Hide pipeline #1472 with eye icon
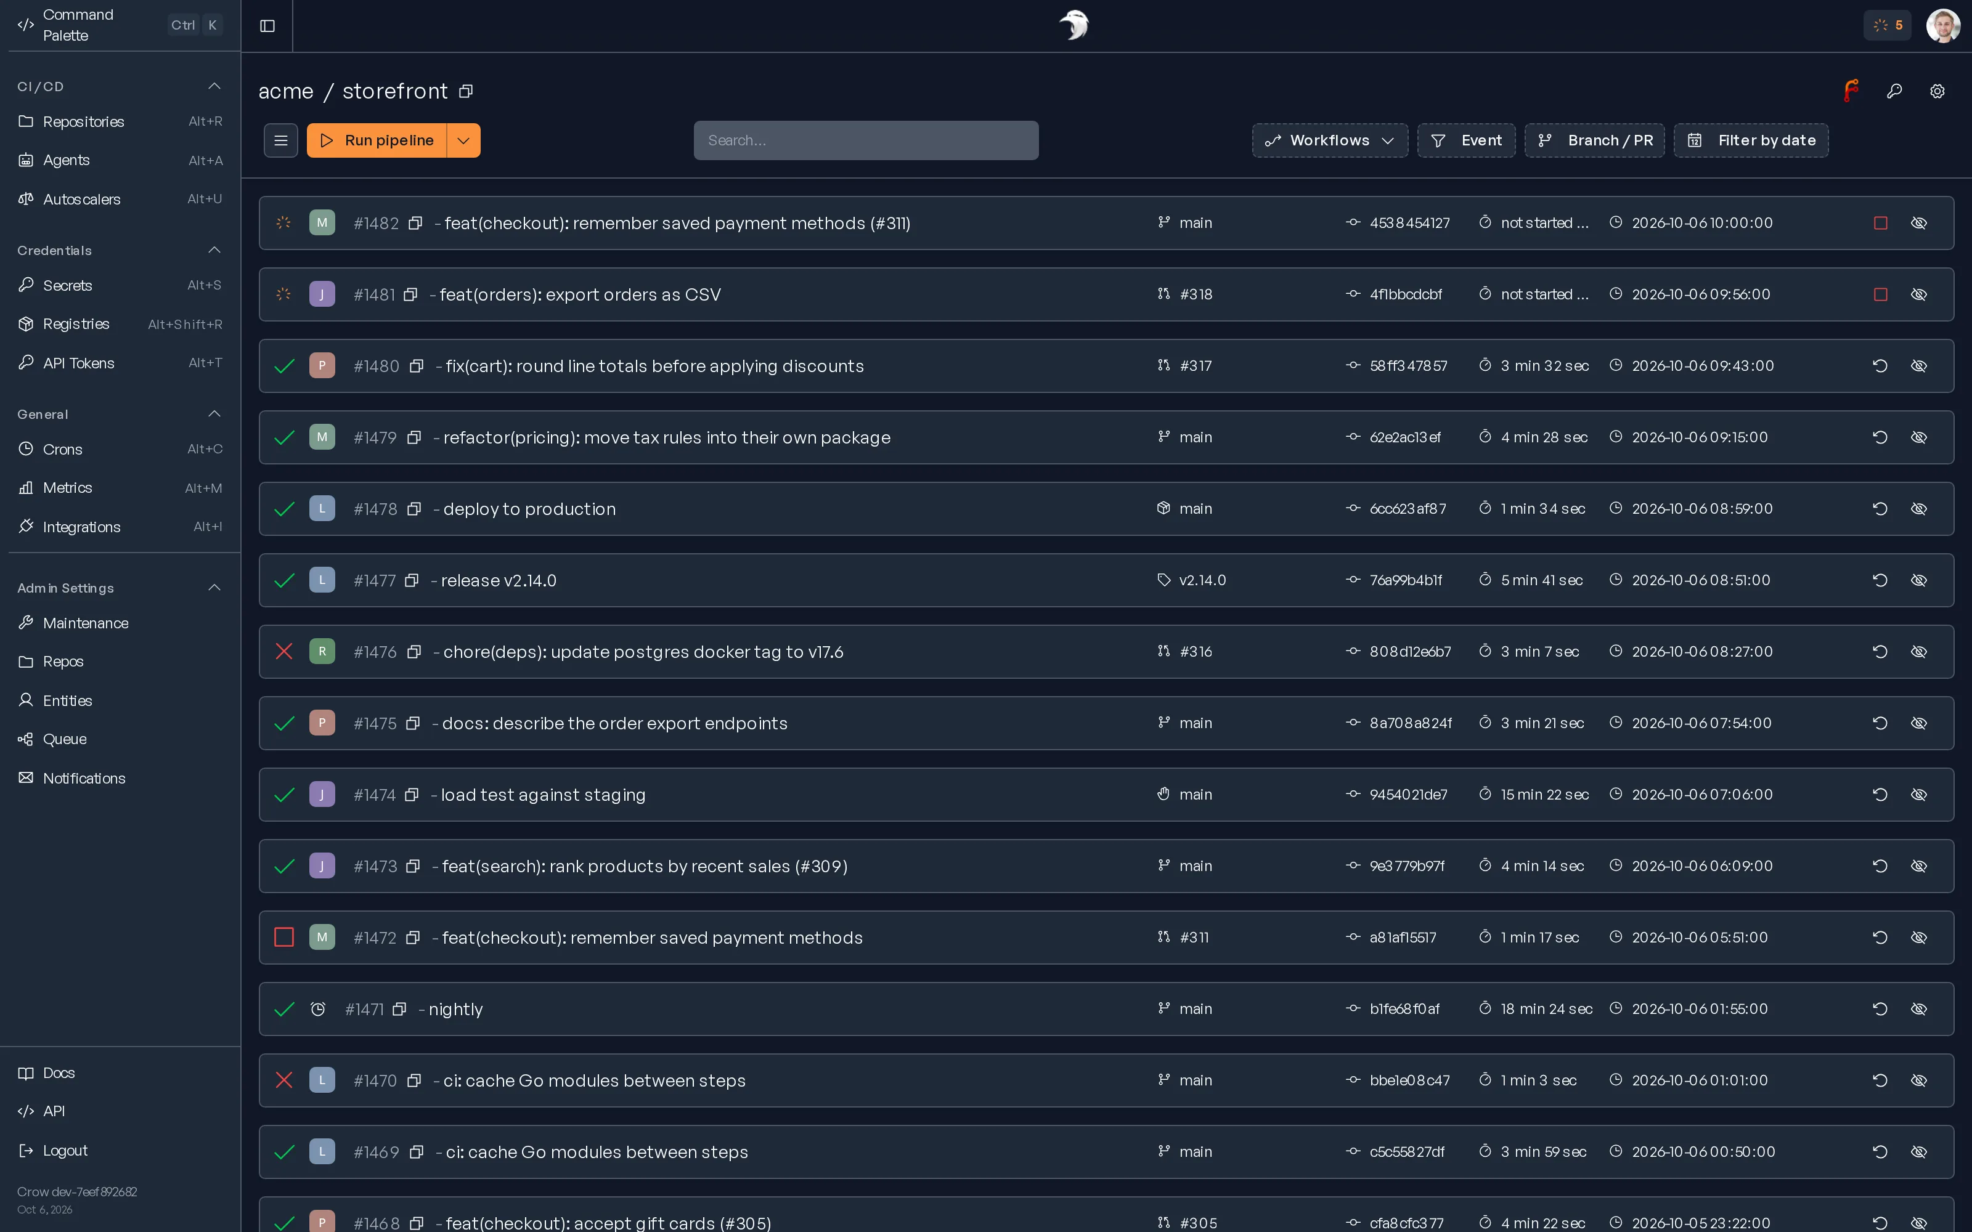 click(1919, 938)
